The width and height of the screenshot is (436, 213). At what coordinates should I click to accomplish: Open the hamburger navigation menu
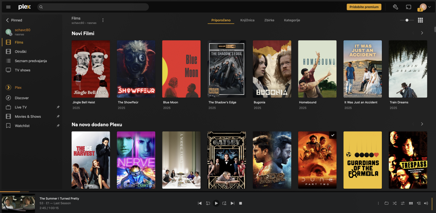8,7
